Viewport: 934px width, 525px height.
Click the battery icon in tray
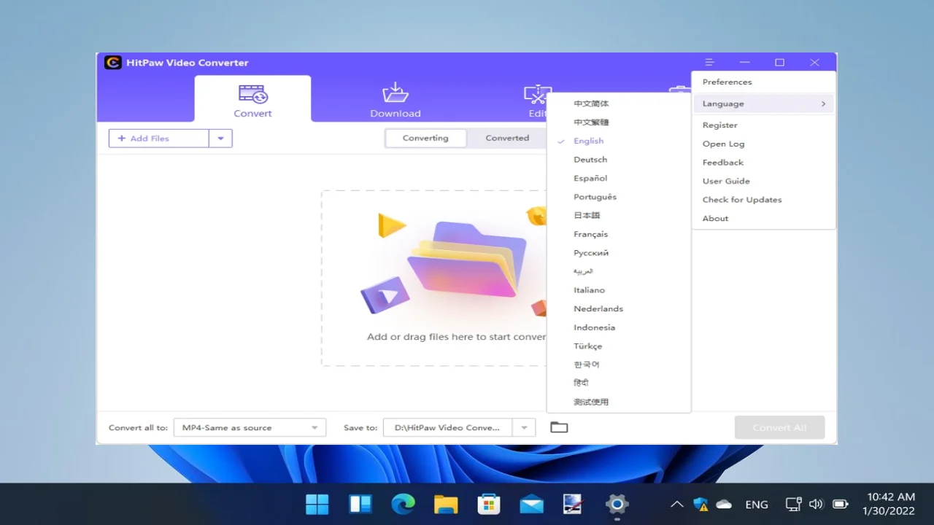(841, 504)
